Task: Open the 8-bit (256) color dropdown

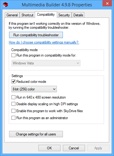Action: point(34,89)
